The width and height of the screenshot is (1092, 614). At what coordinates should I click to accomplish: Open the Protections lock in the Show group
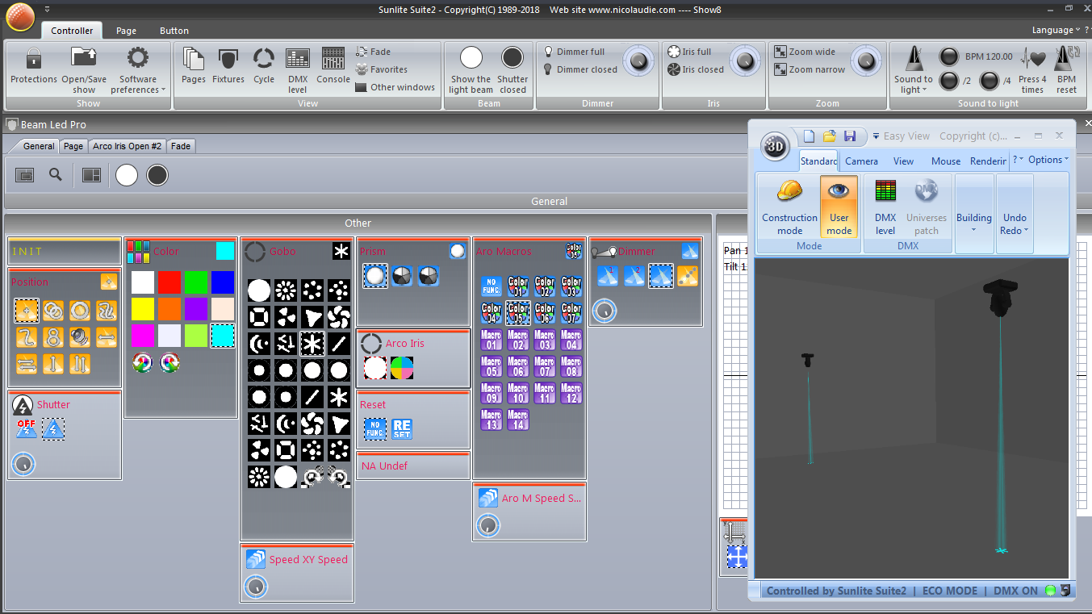click(33, 65)
